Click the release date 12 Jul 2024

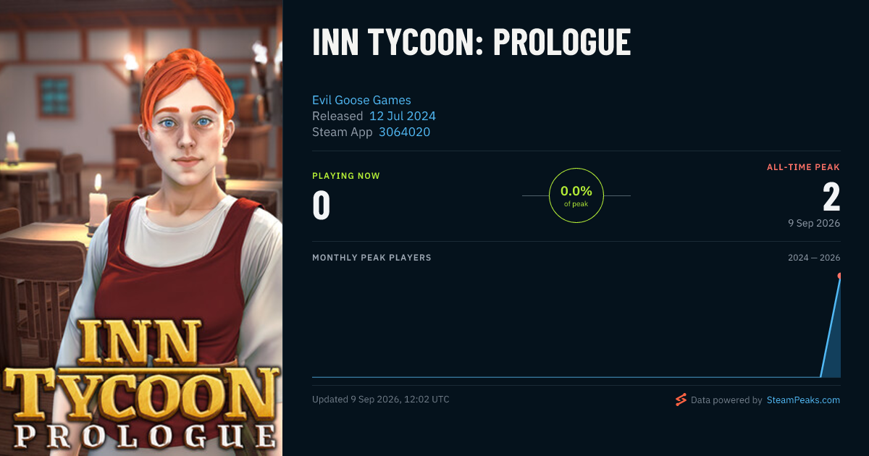point(403,116)
